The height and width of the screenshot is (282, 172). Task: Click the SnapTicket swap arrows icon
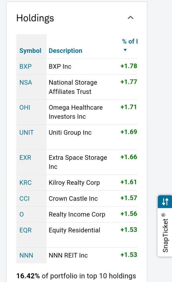pyautogui.click(x=165, y=202)
